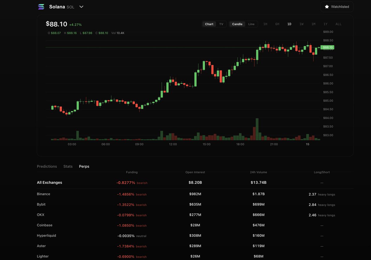Viewport: 371px width, 260px height.
Task: Click the Watchlisted star button
Action: pyautogui.click(x=337, y=7)
